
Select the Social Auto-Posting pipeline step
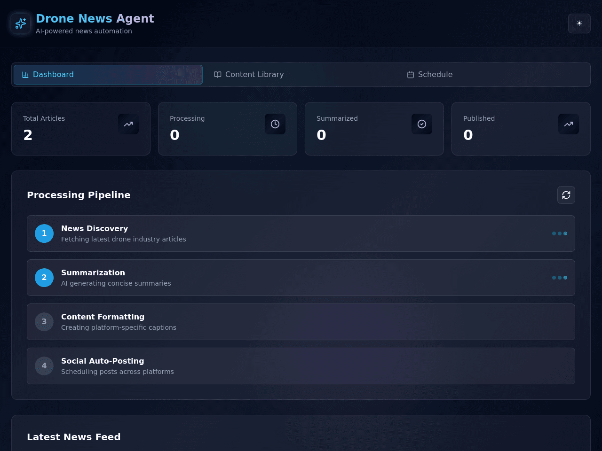(301, 366)
